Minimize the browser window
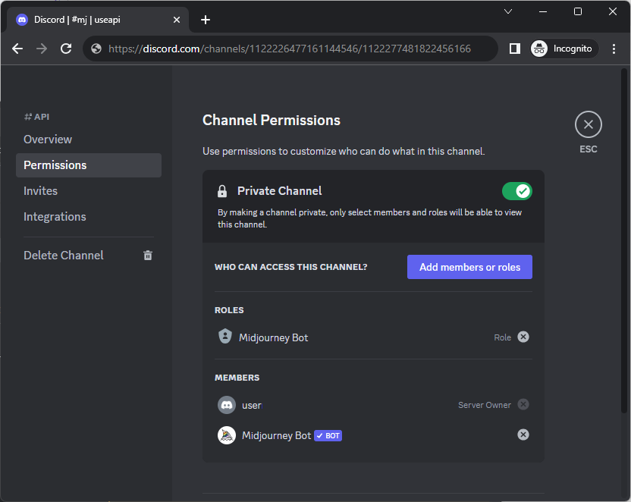Viewport: 631px width, 502px height. tap(543, 11)
